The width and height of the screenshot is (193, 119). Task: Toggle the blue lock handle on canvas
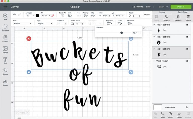coord(29,72)
